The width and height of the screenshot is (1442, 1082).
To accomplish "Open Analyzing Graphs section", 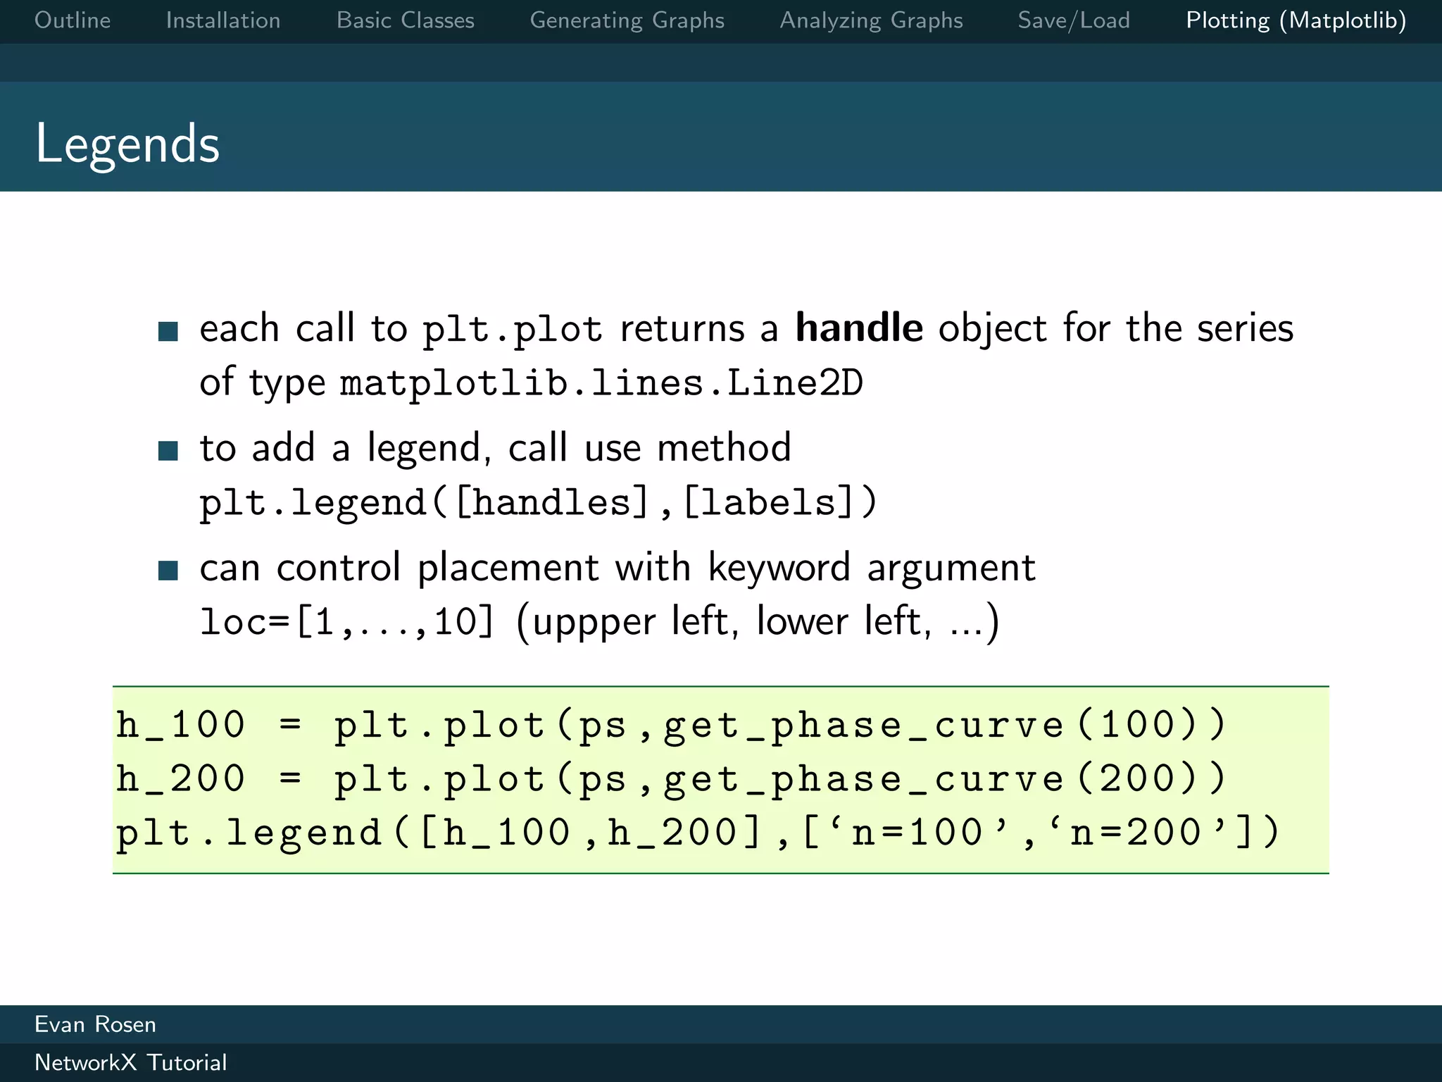I will (x=871, y=20).
